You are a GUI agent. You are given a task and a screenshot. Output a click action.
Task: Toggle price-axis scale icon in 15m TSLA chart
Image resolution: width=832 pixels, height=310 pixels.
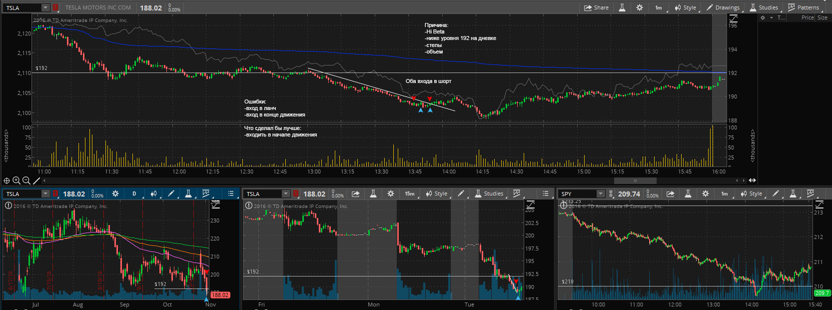pos(530,204)
